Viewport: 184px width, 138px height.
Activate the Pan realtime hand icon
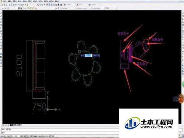point(38,5)
